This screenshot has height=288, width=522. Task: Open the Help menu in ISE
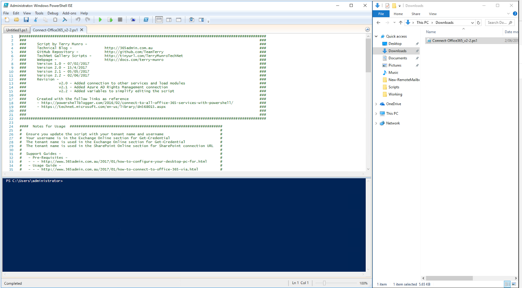pyautogui.click(x=84, y=13)
